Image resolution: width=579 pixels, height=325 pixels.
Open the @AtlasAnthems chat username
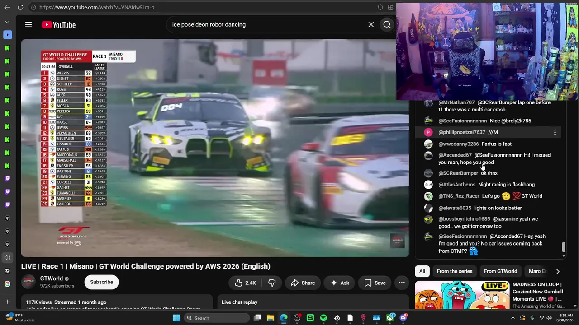pos(456,185)
